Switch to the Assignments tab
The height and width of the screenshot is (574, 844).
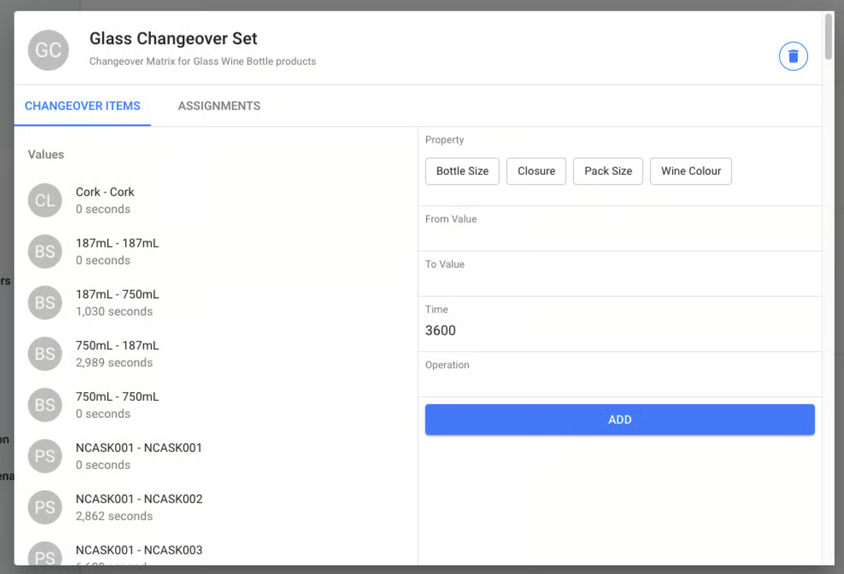[x=219, y=106]
